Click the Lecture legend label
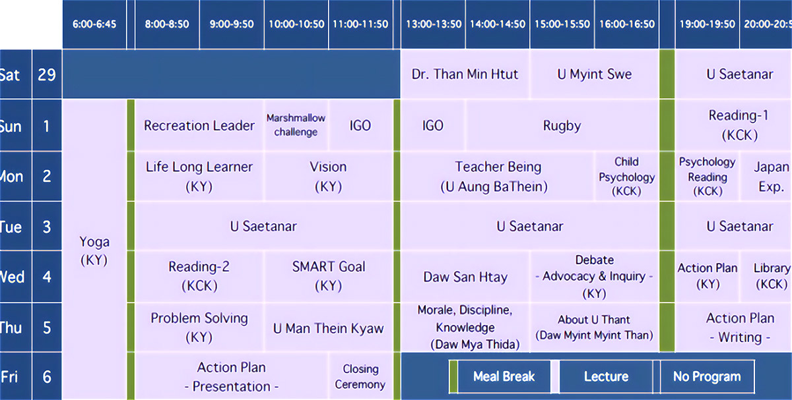 [606, 377]
